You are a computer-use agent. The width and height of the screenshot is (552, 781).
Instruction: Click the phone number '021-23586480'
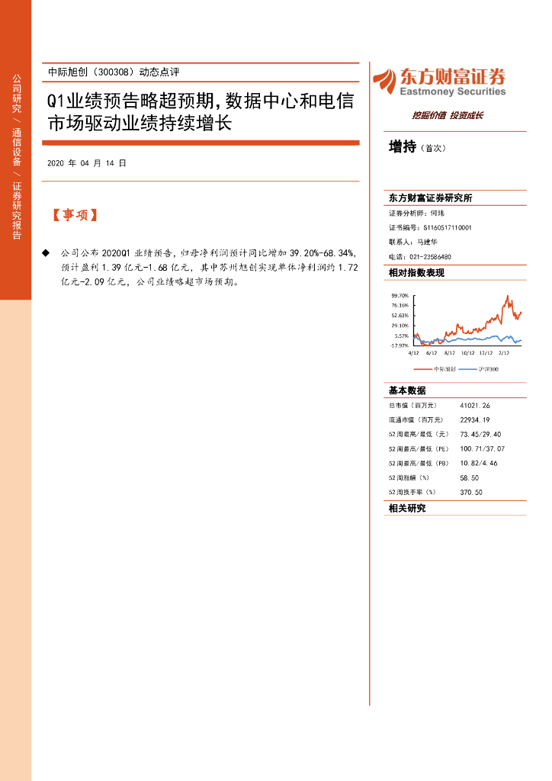tap(430, 257)
